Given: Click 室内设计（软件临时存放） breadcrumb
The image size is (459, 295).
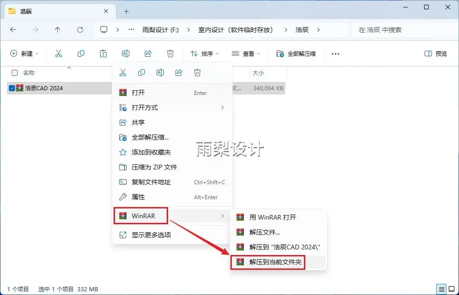Looking at the screenshot, I should click(x=236, y=30).
